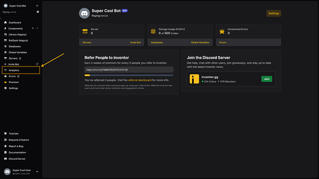Open the bot switcher dropdown chevron
This screenshot has width=319, height=179.
(x=37, y=6)
